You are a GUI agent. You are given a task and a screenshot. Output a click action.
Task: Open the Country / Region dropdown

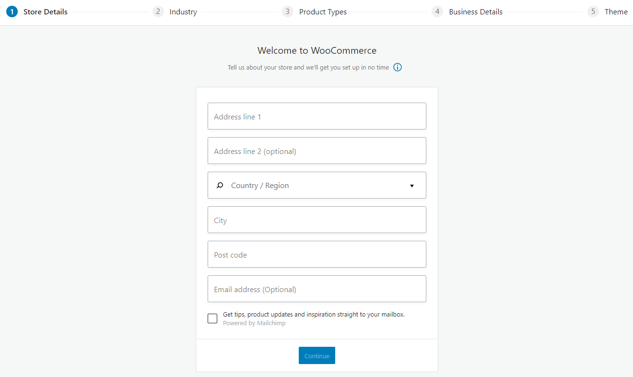pyautogui.click(x=316, y=185)
